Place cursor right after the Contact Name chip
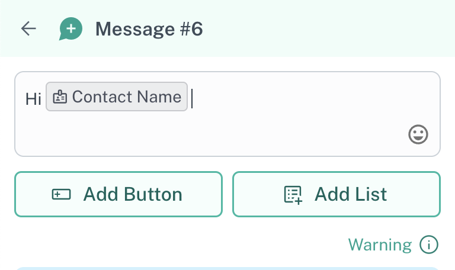This screenshot has height=270, width=455. click(x=192, y=98)
